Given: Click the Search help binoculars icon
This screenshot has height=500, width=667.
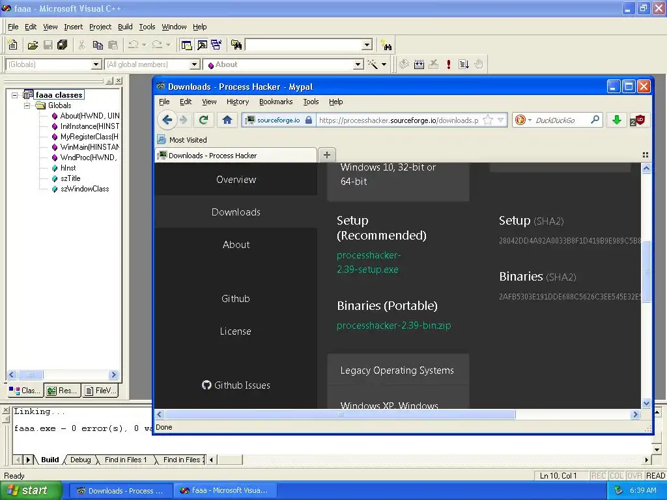Looking at the screenshot, I should click(386, 45).
